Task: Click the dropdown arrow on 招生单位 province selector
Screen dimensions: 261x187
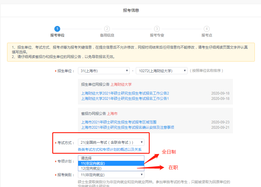Action: pyautogui.click(x=127, y=71)
